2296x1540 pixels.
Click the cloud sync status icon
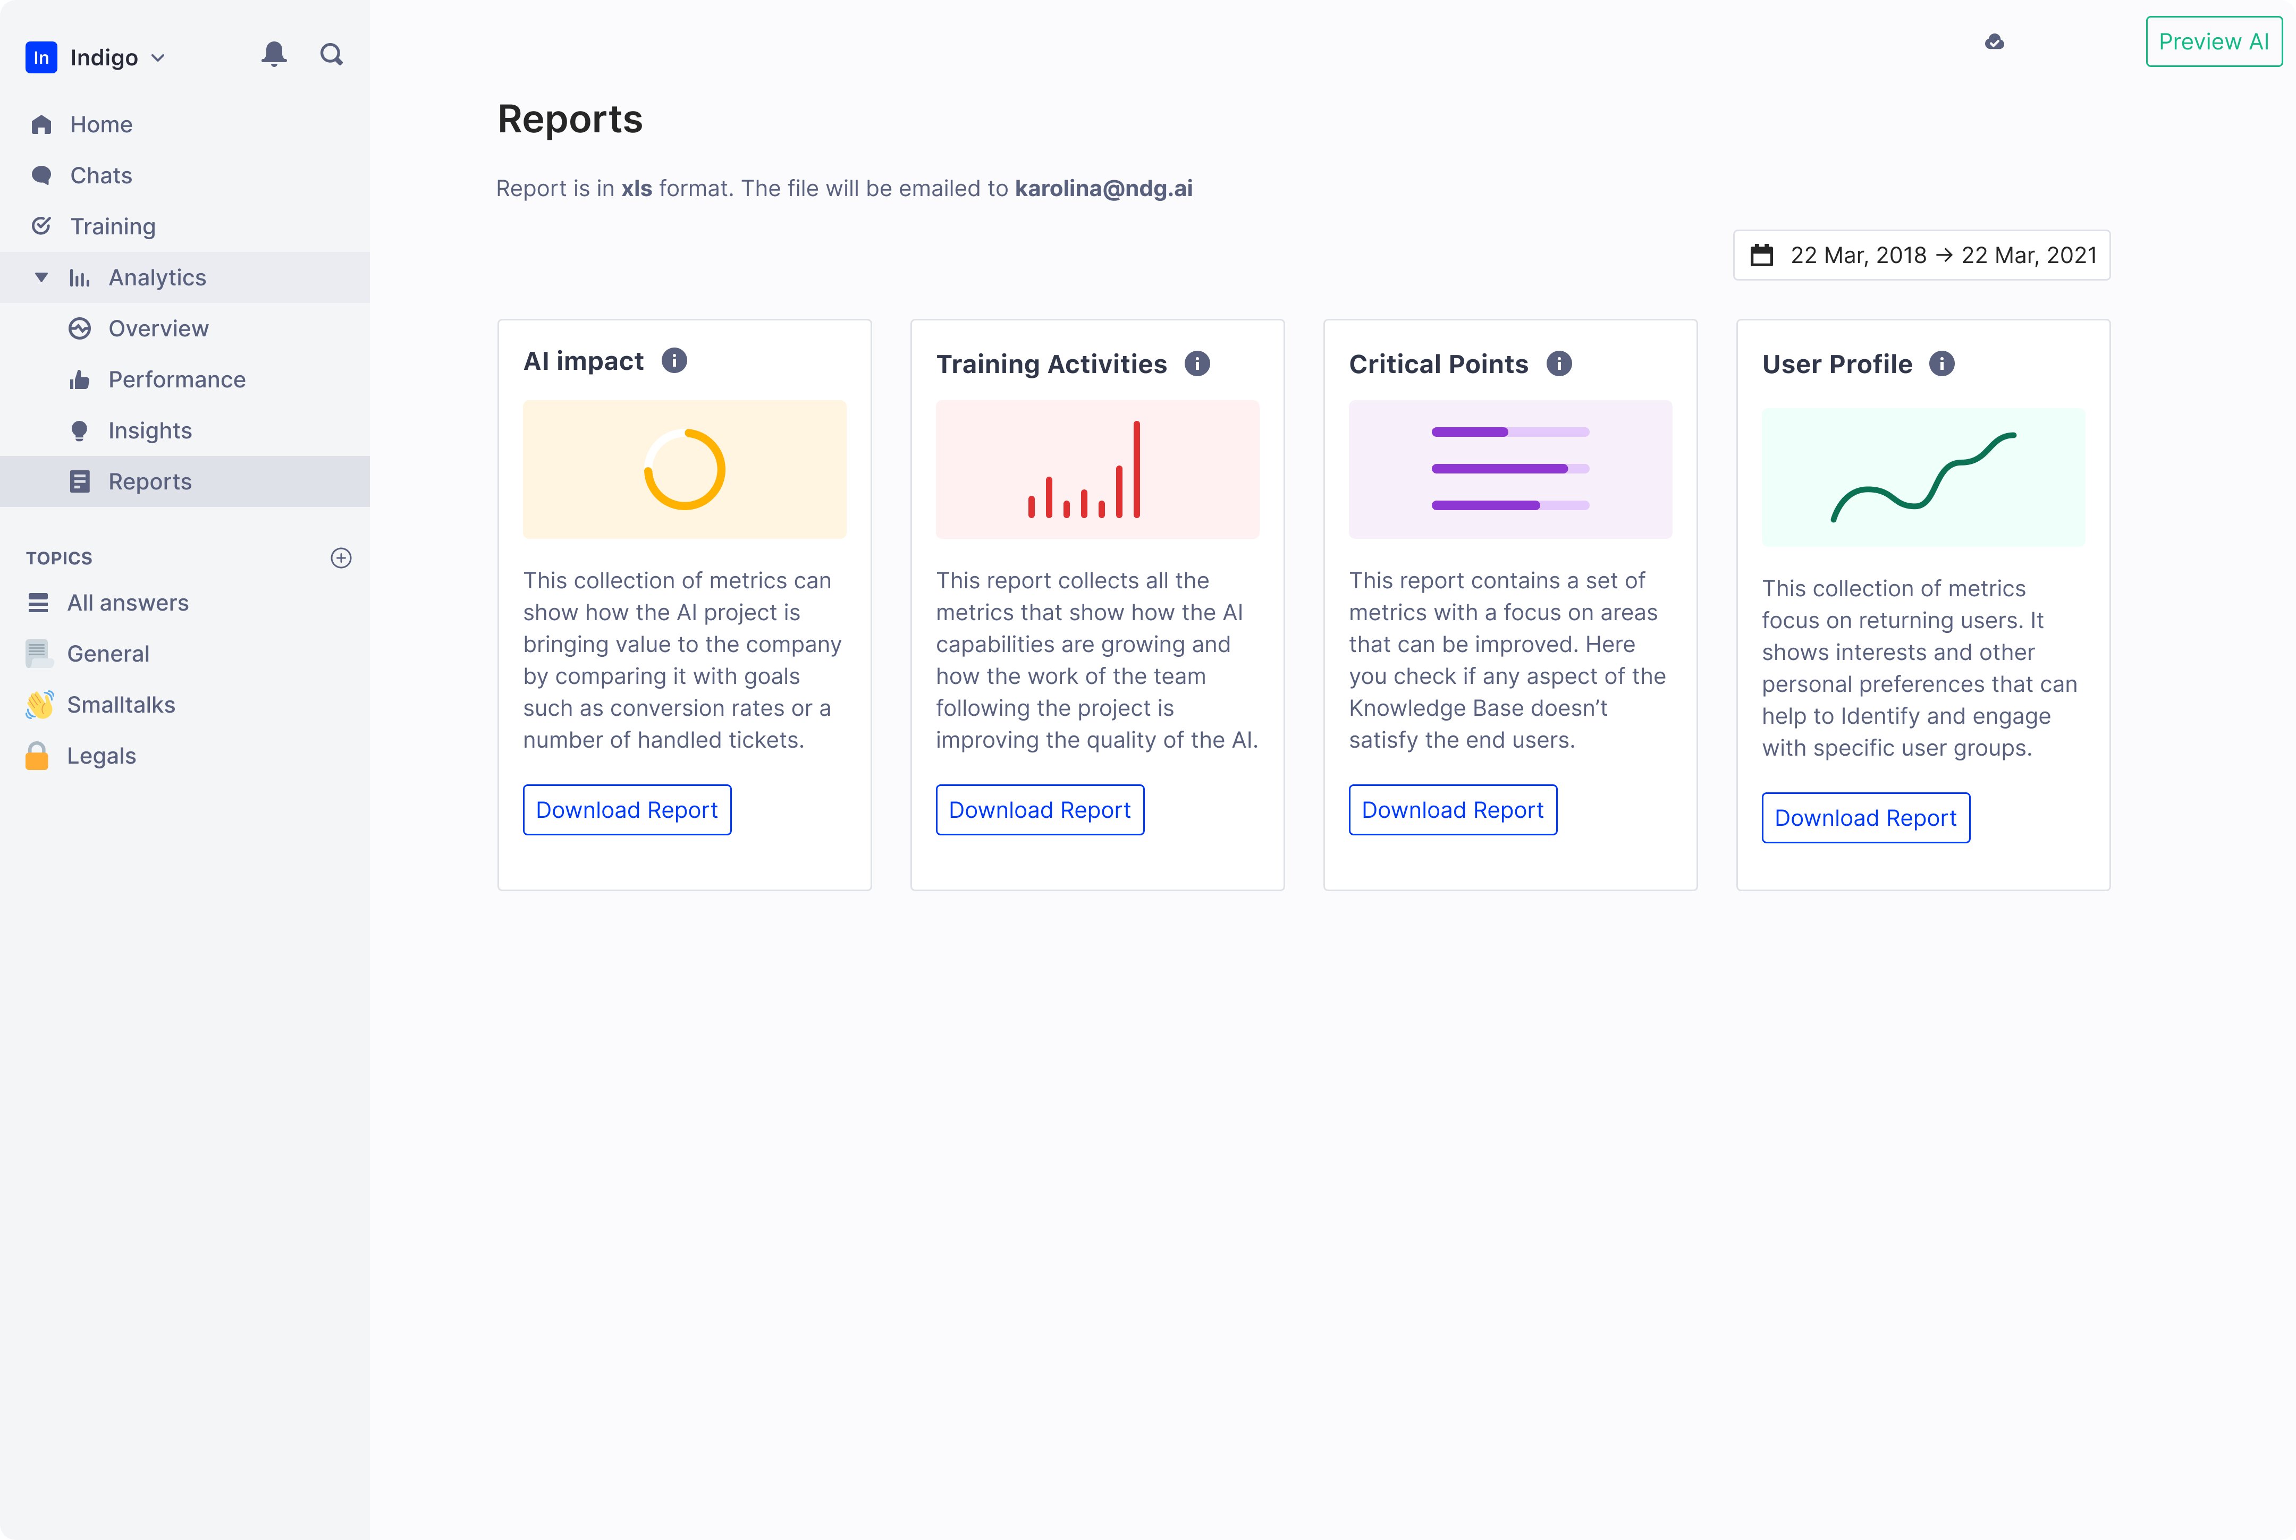pos(1994,42)
